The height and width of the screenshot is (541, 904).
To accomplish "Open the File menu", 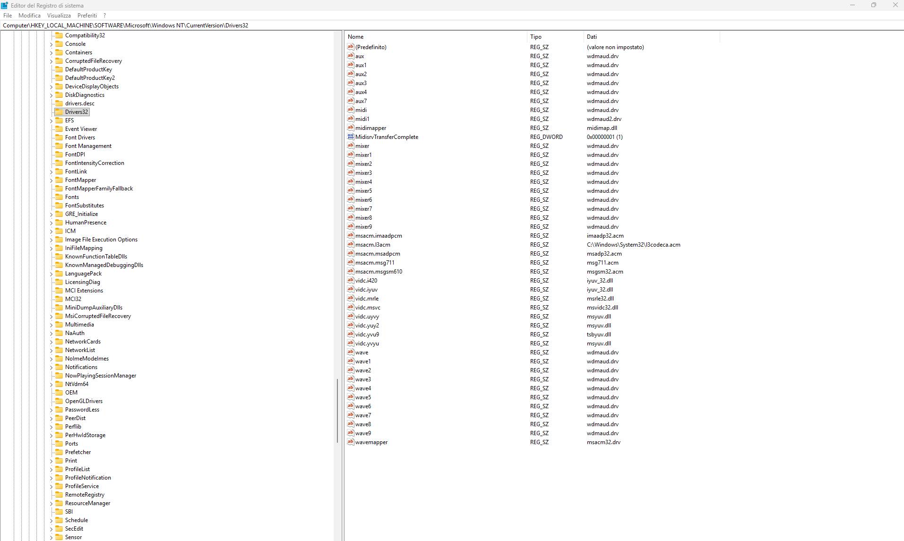I will pos(8,16).
